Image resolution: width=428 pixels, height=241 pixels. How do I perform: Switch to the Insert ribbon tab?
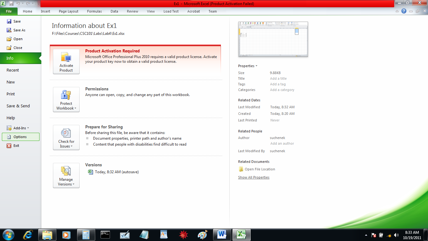45,11
